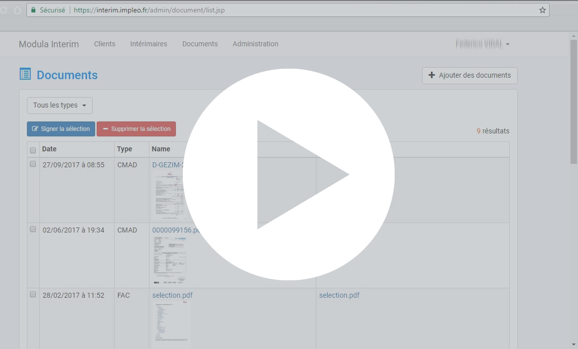Expand the user account dropdown

[482, 44]
